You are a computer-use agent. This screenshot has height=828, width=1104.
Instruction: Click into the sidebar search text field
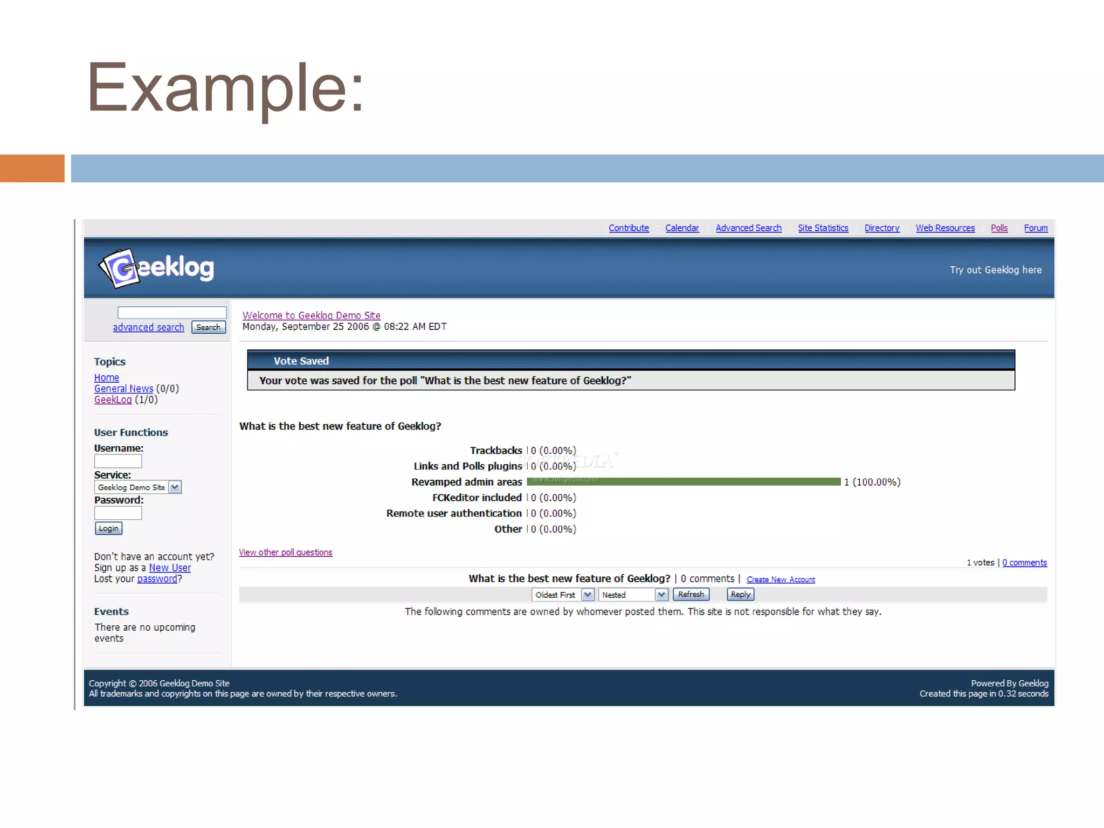coord(172,313)
